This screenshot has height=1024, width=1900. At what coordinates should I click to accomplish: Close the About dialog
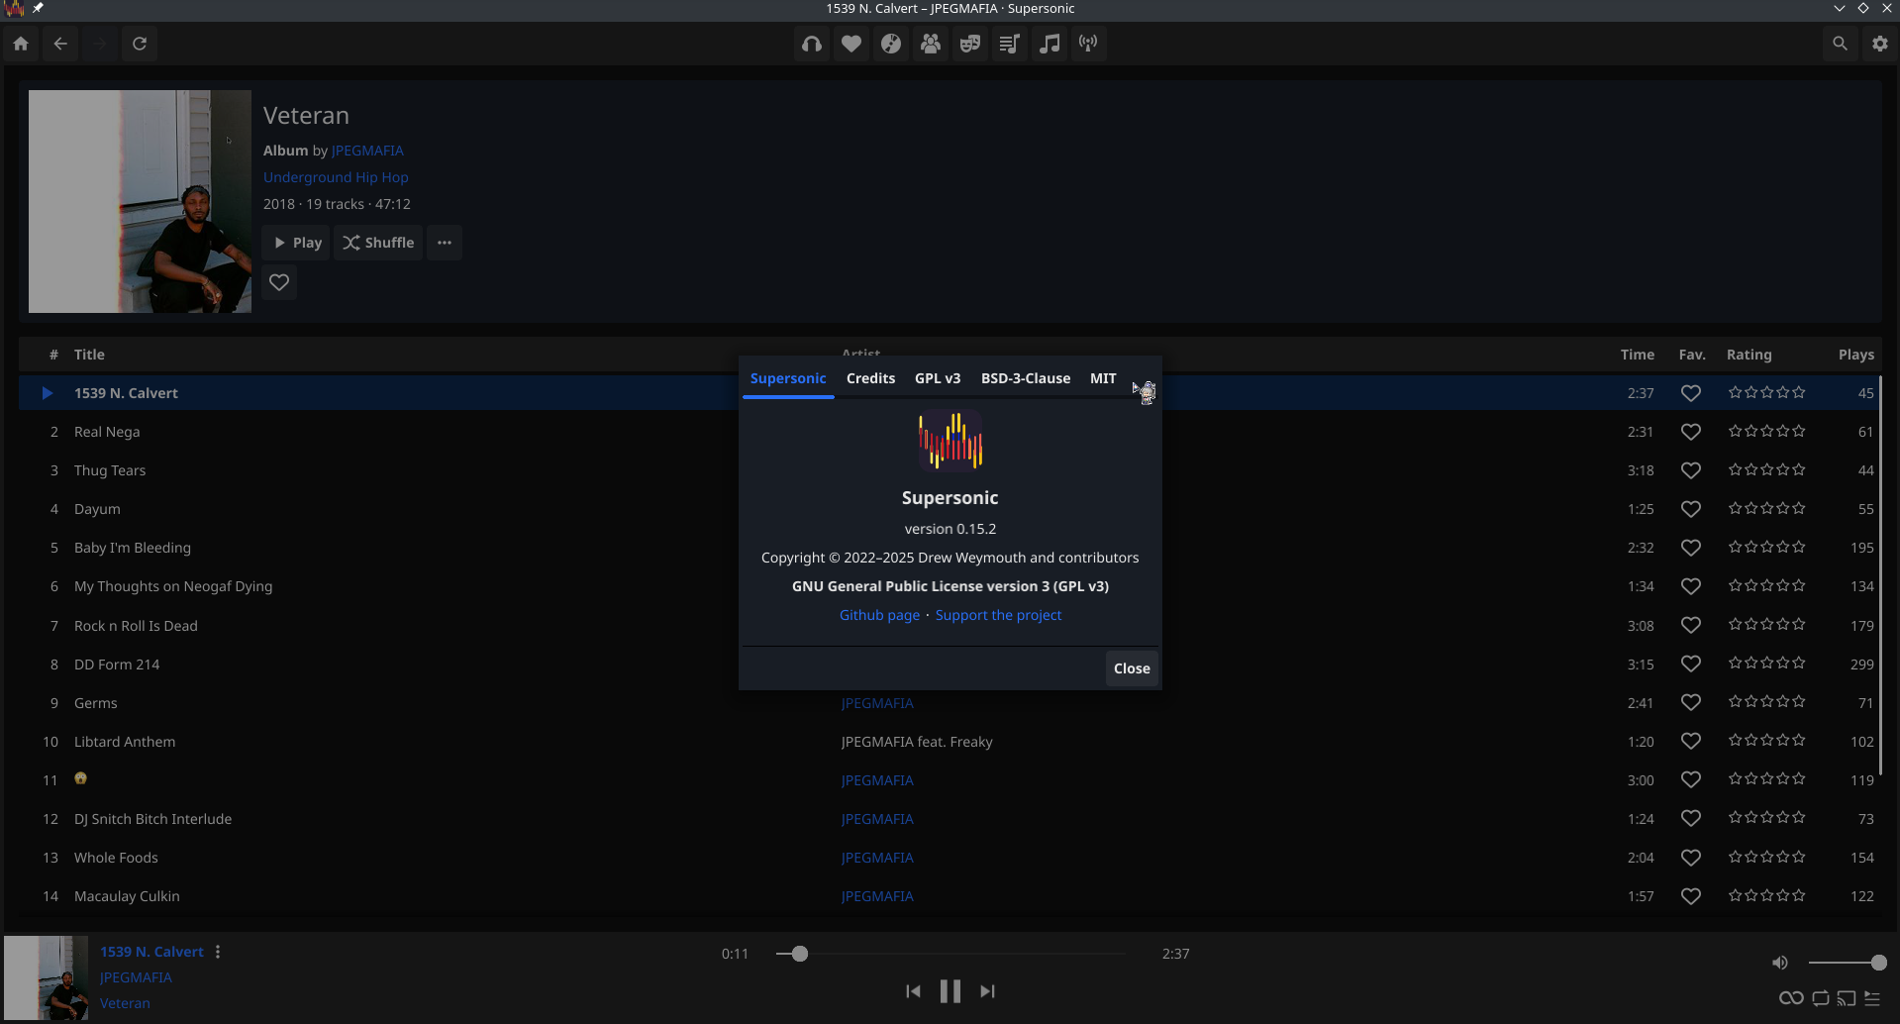(1132, 668)
